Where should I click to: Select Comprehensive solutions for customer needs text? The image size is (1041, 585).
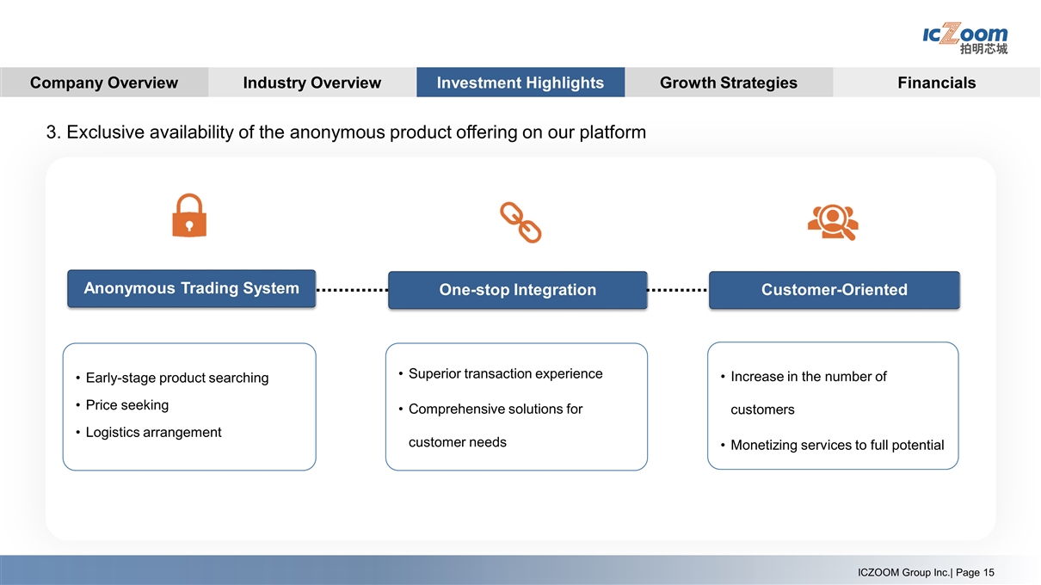point(495,425)
